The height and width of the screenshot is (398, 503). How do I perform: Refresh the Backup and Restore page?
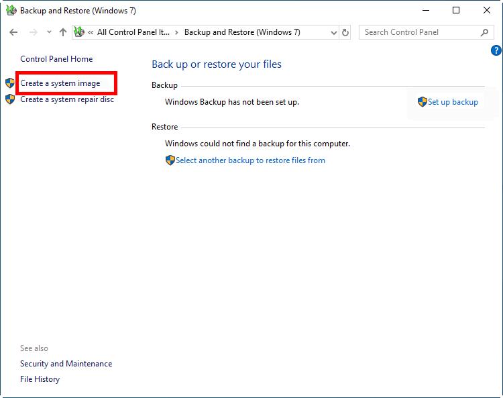click(345, 32)
